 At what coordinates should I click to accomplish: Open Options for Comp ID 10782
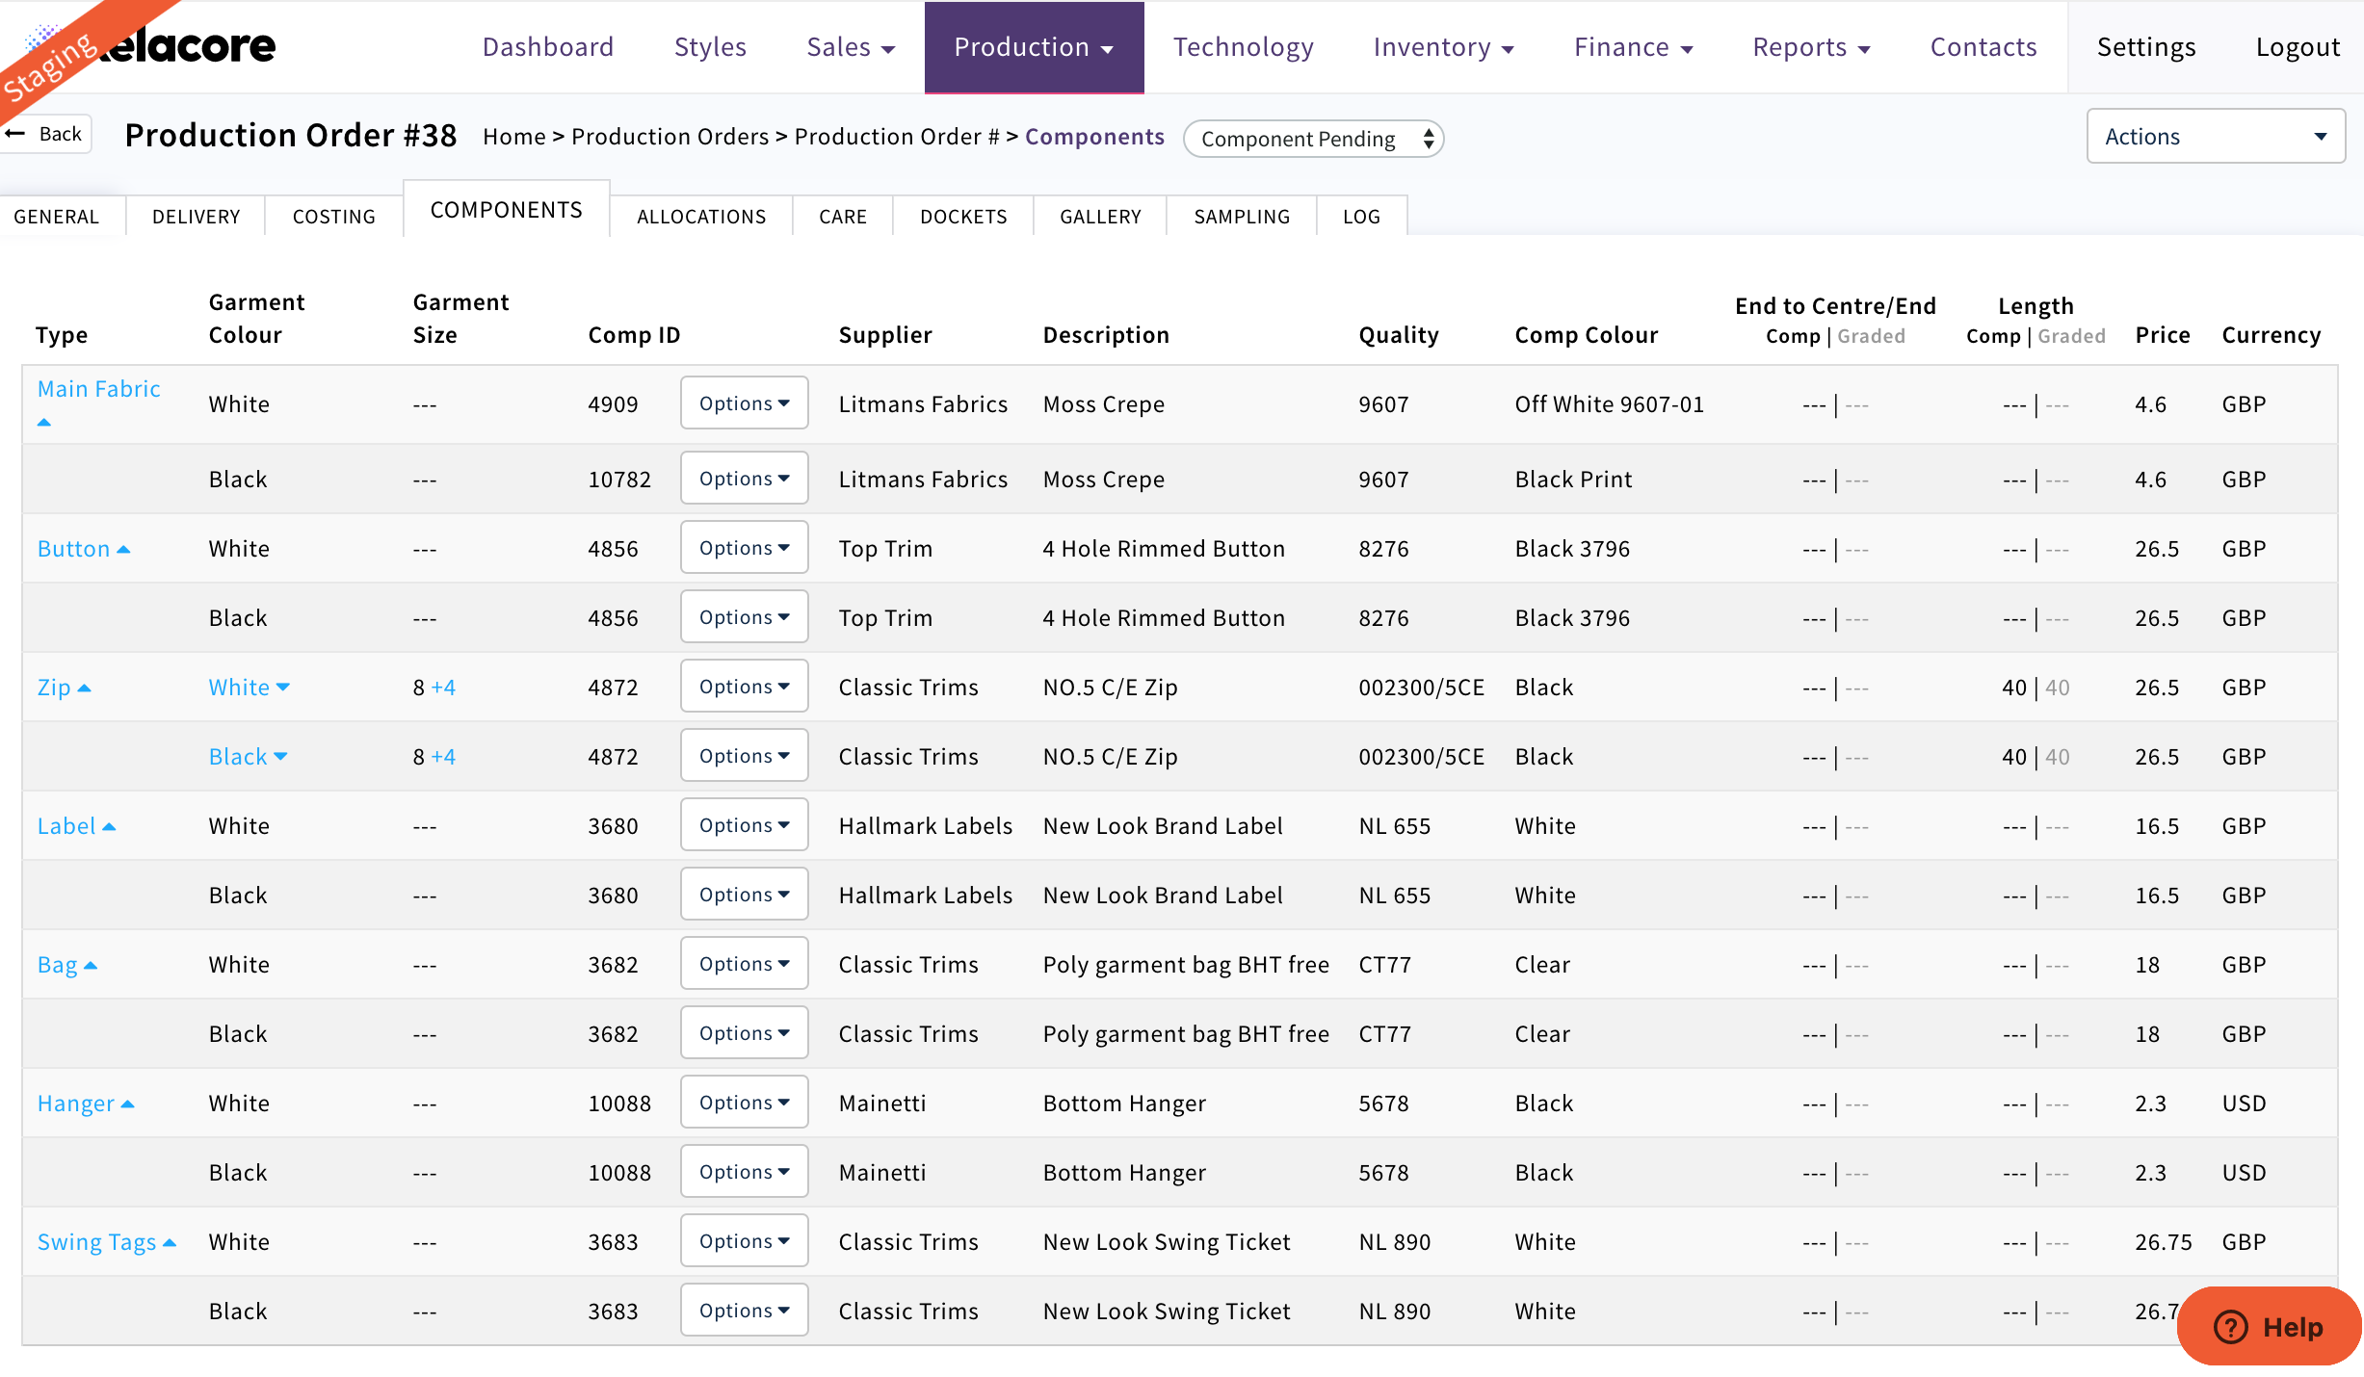744,479
